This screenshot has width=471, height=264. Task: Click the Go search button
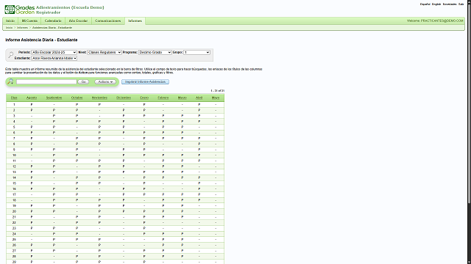83,81
